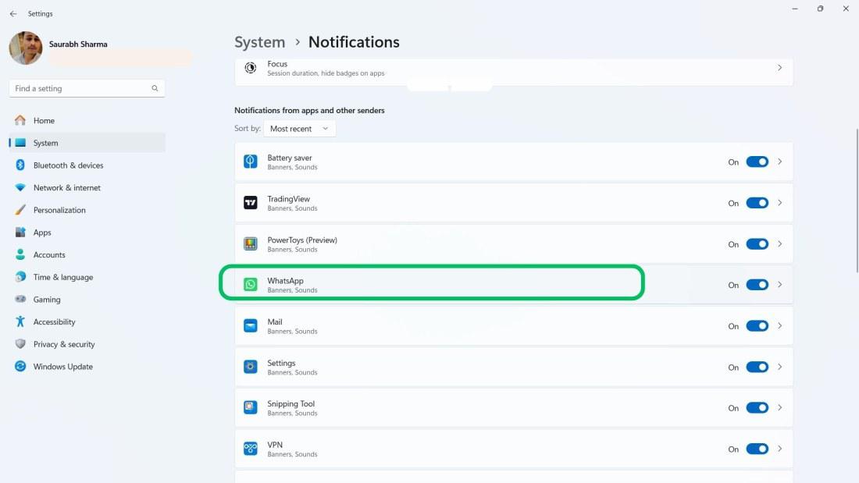Viewport: 859px width, 483px height.
Task: Click the TradingView app icon
Action: (250, 203)
